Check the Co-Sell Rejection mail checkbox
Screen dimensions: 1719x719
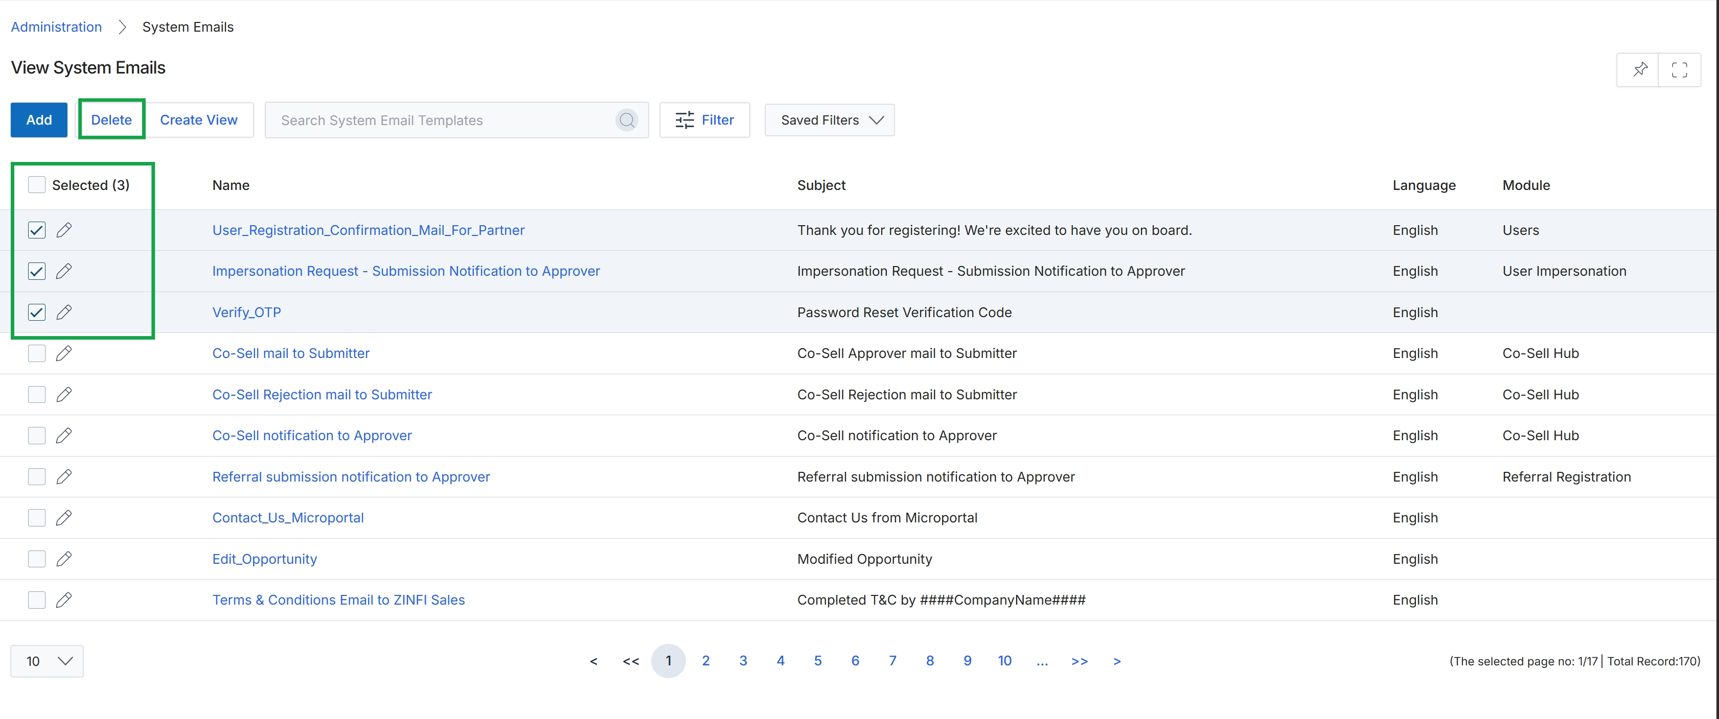click(37, 395)
